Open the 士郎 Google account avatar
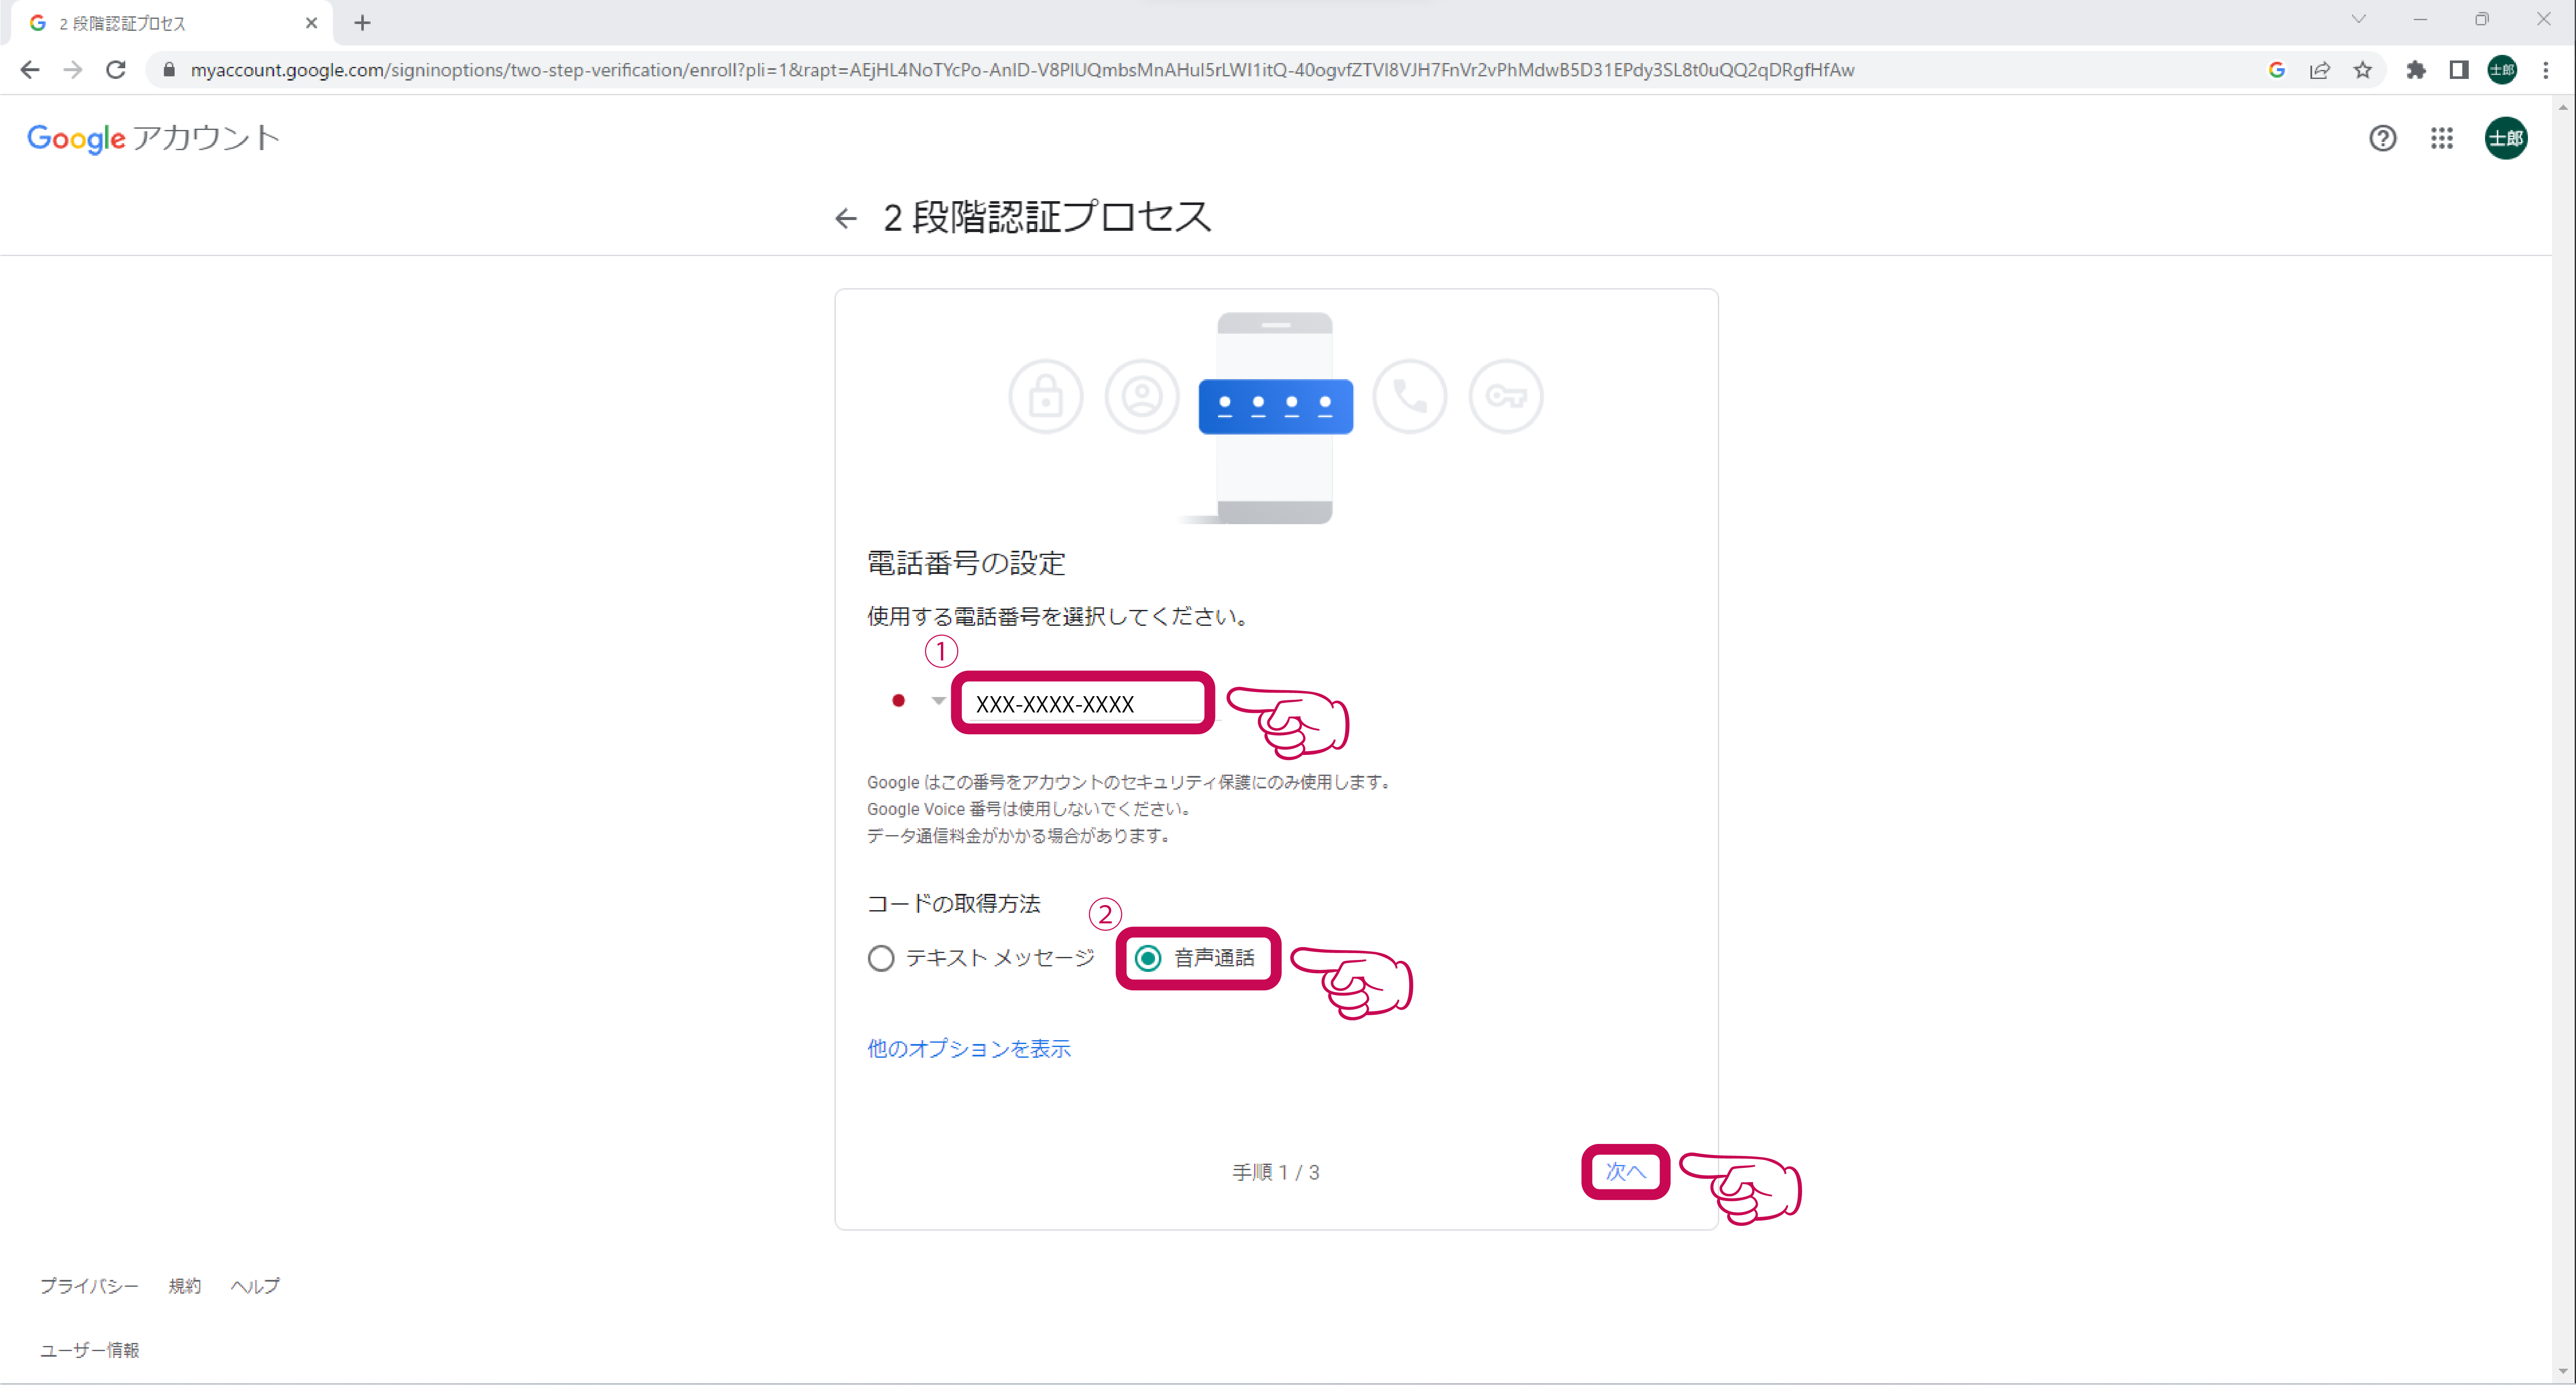Screen dimensions: 2576x1385 tap(2506, 138)
